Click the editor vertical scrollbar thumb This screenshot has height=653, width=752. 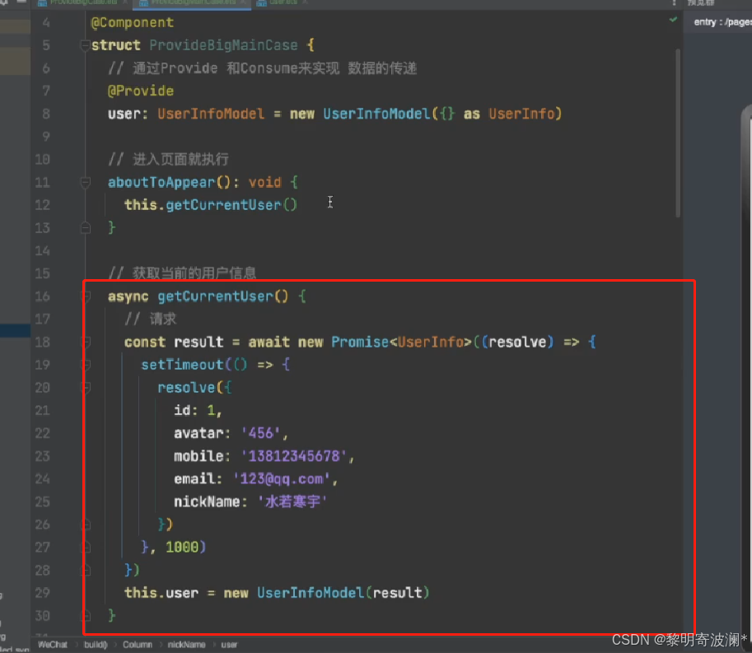point(678,133)
